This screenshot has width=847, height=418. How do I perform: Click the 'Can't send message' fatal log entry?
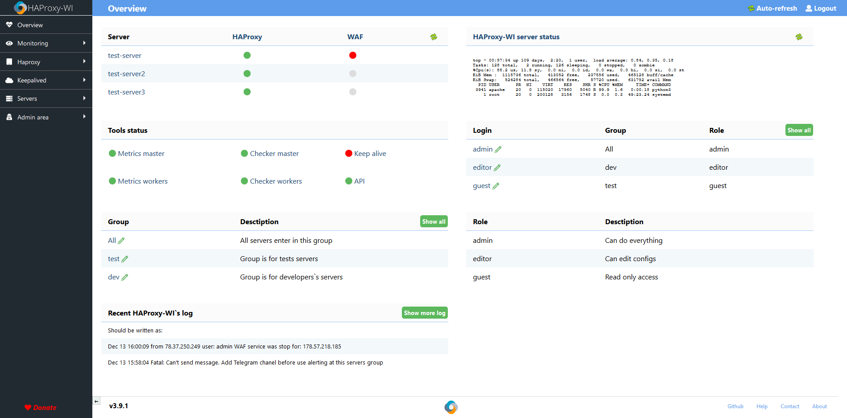click(x=275, y=363)
